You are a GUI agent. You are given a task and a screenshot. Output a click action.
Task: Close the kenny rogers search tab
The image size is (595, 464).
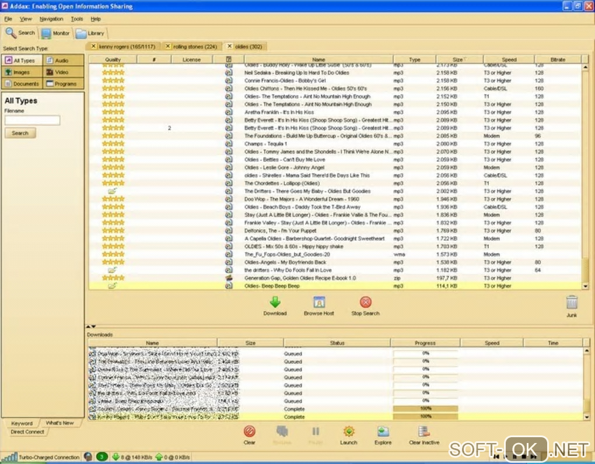click(x=93, y=46)
